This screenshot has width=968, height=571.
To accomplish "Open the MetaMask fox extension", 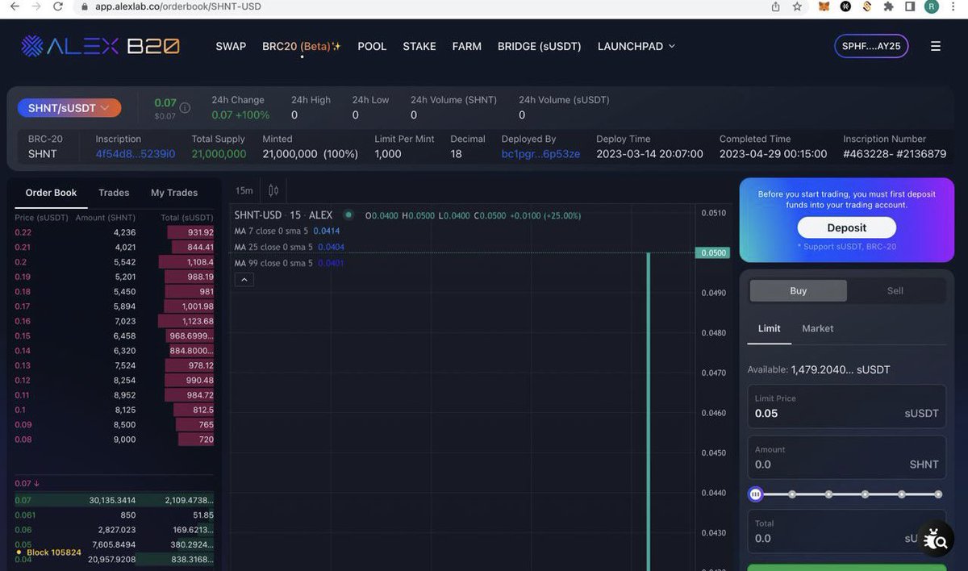I will point(825,6).
